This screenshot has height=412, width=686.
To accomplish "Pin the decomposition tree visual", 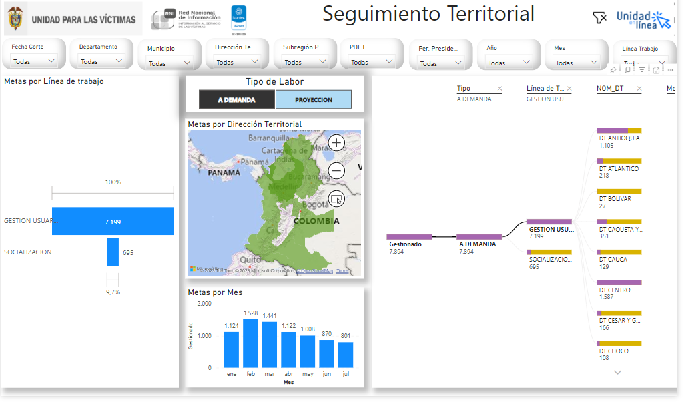I will (x=613, y=70).
